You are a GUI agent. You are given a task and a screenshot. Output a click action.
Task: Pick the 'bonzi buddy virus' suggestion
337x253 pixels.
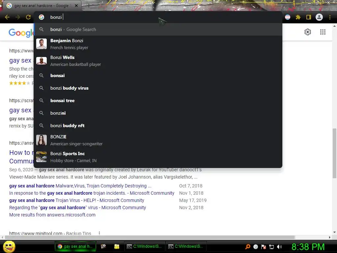158,88
